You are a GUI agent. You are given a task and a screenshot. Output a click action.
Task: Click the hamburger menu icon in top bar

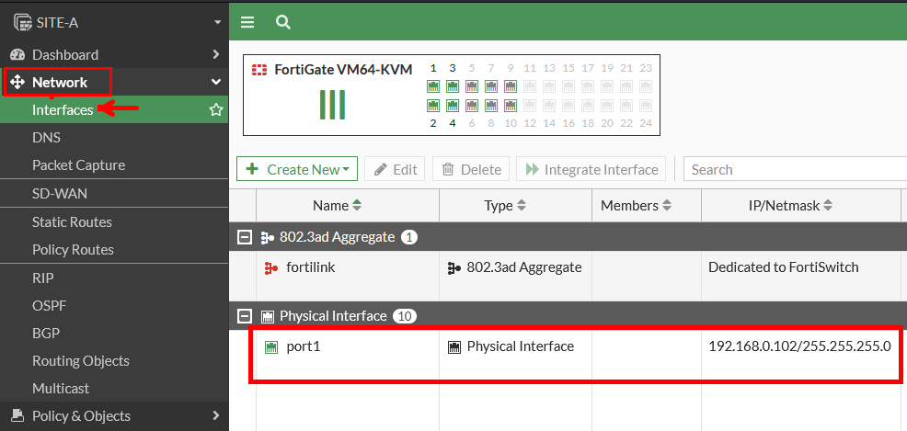click(x=247, y=22)
